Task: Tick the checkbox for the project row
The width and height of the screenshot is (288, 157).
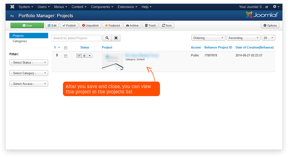Action: (x=66, y=56)
